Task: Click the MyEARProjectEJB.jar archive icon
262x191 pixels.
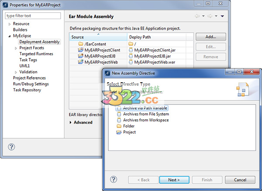Action: pyautogui.click(x=131, y=56)
